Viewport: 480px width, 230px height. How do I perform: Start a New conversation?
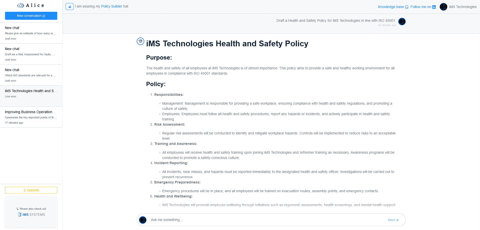[31, 16]
